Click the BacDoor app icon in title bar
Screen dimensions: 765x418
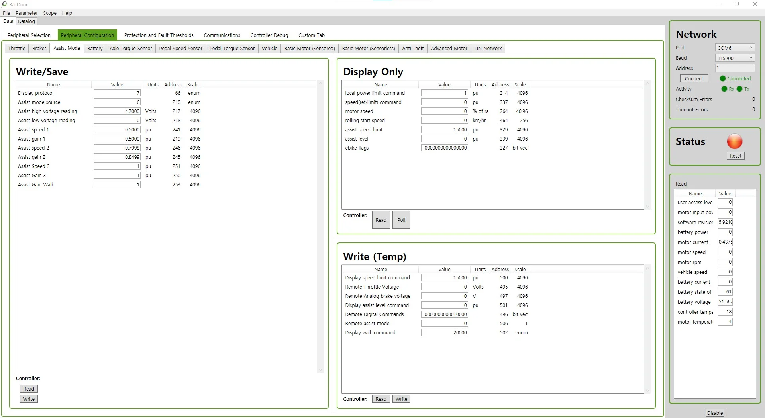click(4, 4)
